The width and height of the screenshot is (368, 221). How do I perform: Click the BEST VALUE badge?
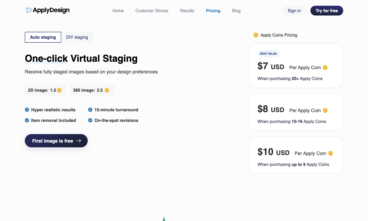(x=268, y=54)
